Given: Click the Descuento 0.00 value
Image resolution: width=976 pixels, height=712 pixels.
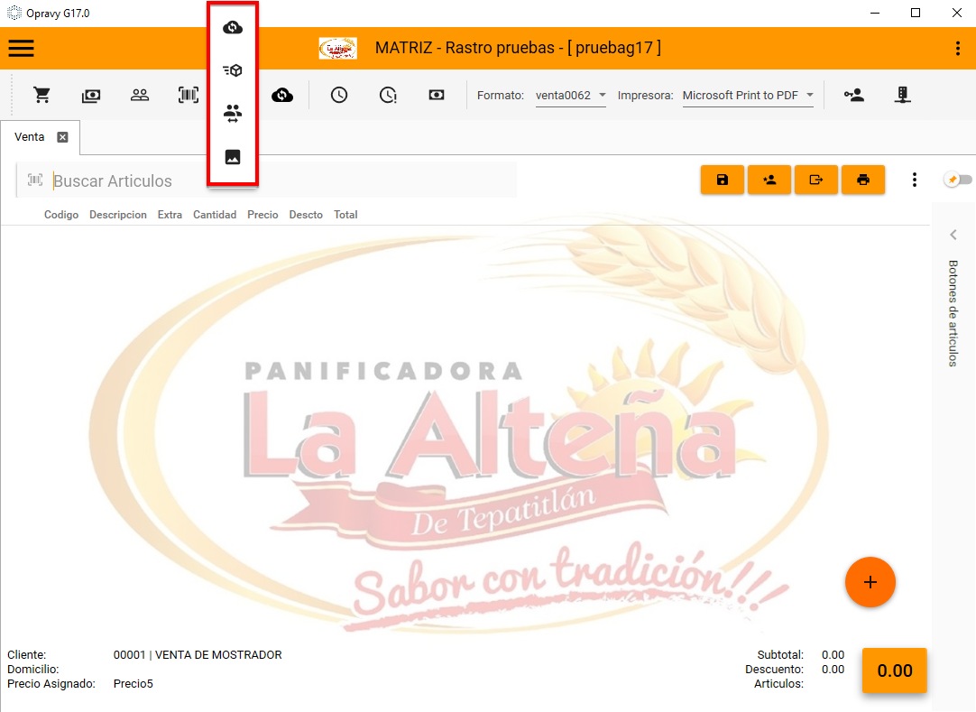Looking at the screenshot, I should [833, 669].
